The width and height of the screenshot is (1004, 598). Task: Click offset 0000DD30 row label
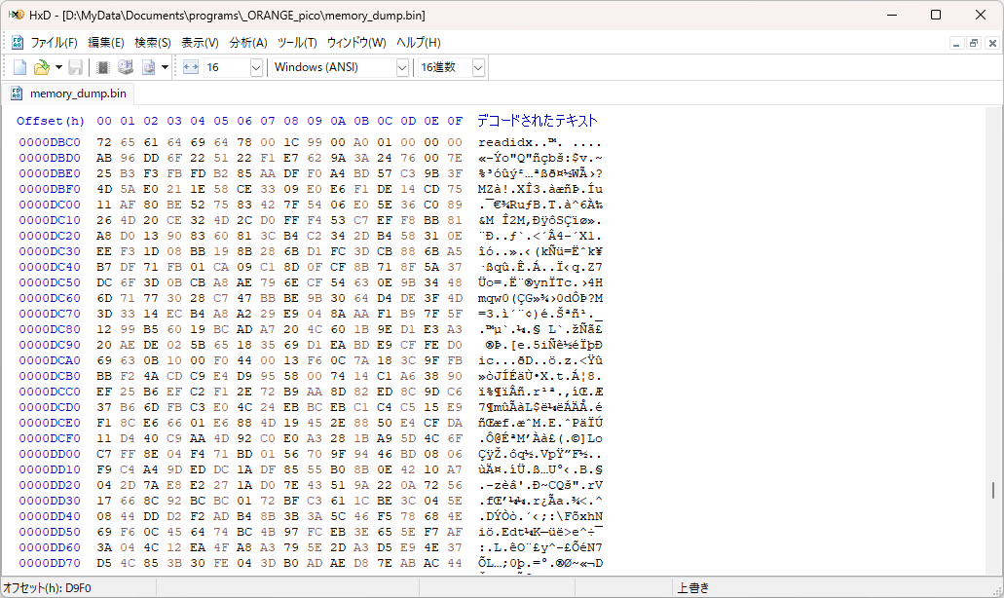50,501
